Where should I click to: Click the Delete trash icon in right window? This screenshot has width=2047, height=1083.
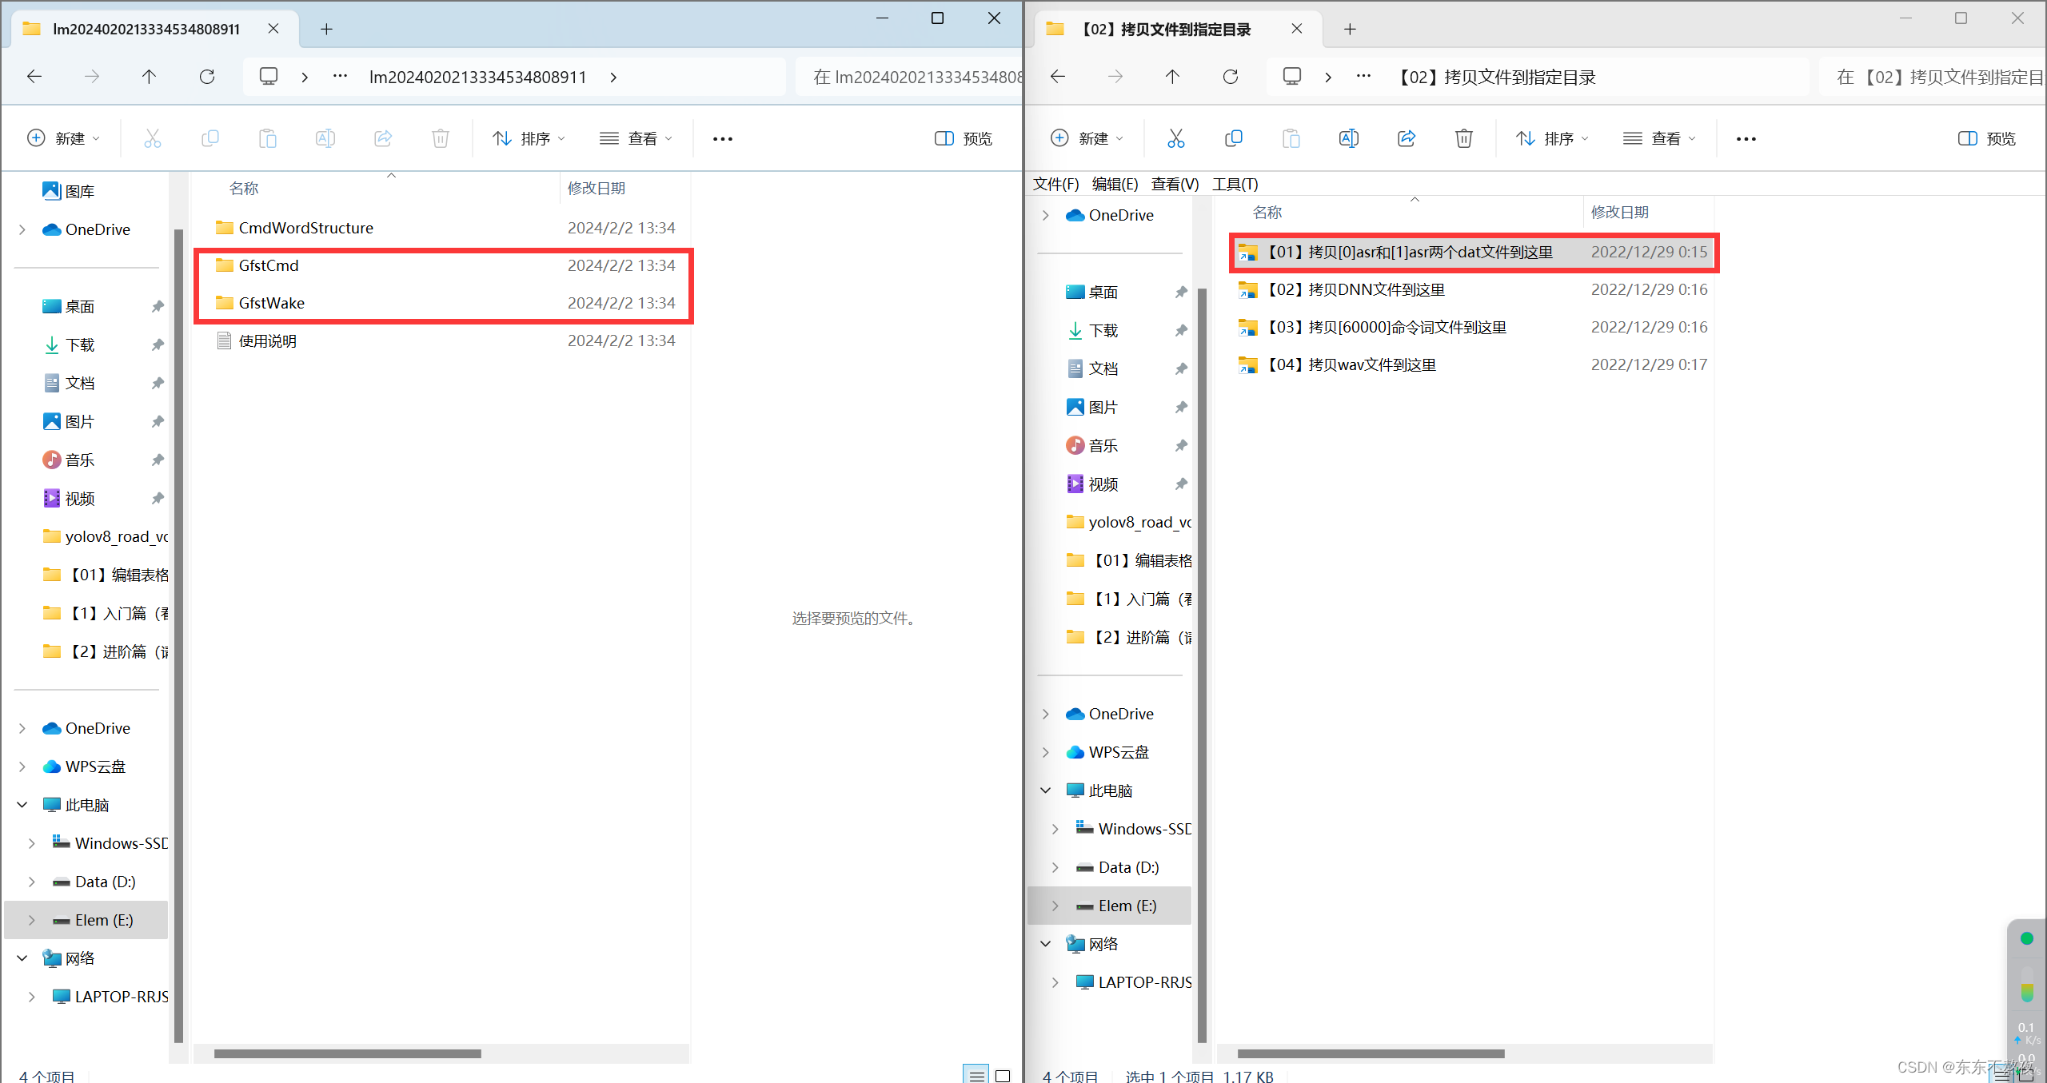1463,138
